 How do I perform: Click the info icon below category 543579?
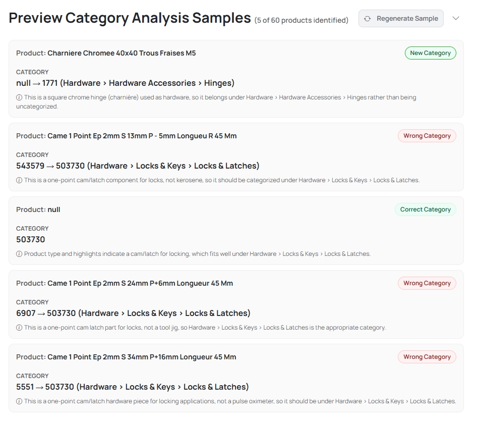(19, 180)
